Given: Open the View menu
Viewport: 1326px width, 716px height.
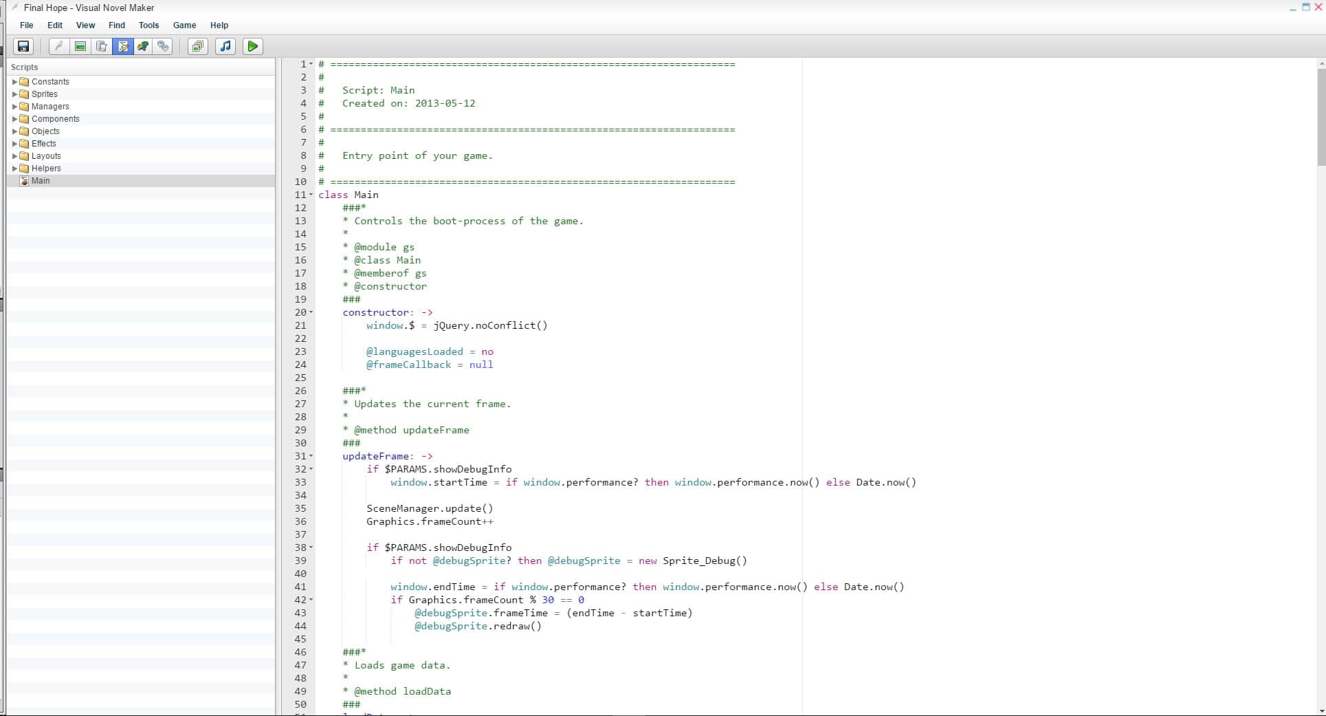Looking at the screenshot, I should pyautogui.click(x=85, y=25).
